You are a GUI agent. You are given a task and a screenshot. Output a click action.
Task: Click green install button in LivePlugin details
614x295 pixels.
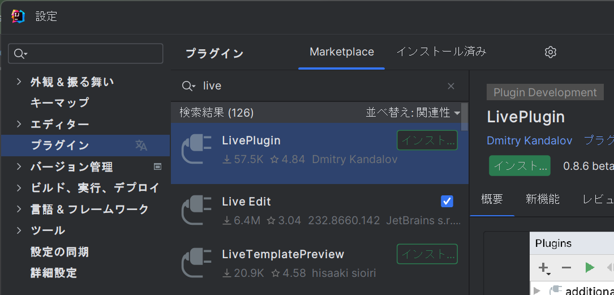point(519,165)
